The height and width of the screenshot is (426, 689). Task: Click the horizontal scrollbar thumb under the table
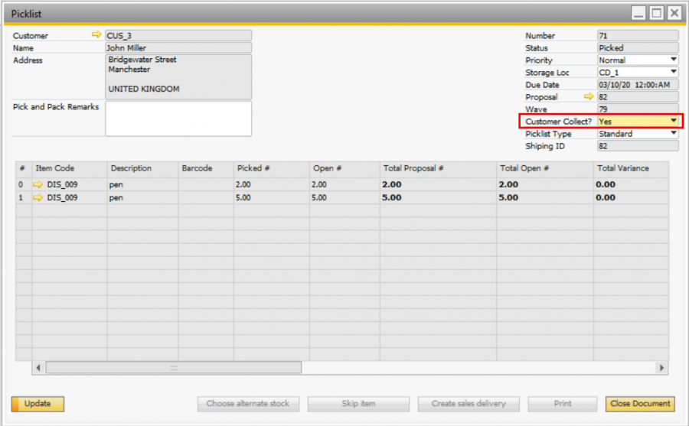point(173,368)
